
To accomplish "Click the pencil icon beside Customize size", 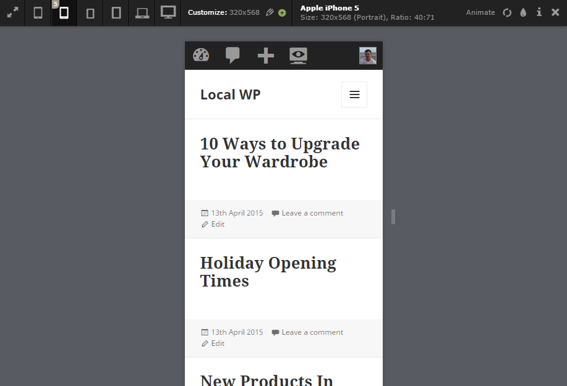I will coord(270,12).
